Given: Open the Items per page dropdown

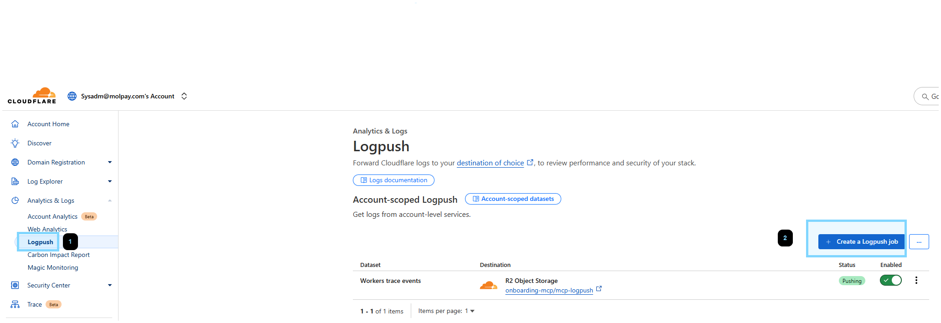Looking at the screenshot, I should [470, 311].
